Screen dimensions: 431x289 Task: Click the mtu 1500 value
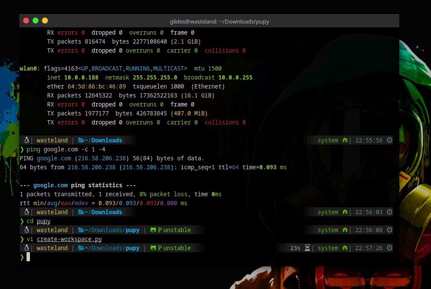[x=208, y=68]
